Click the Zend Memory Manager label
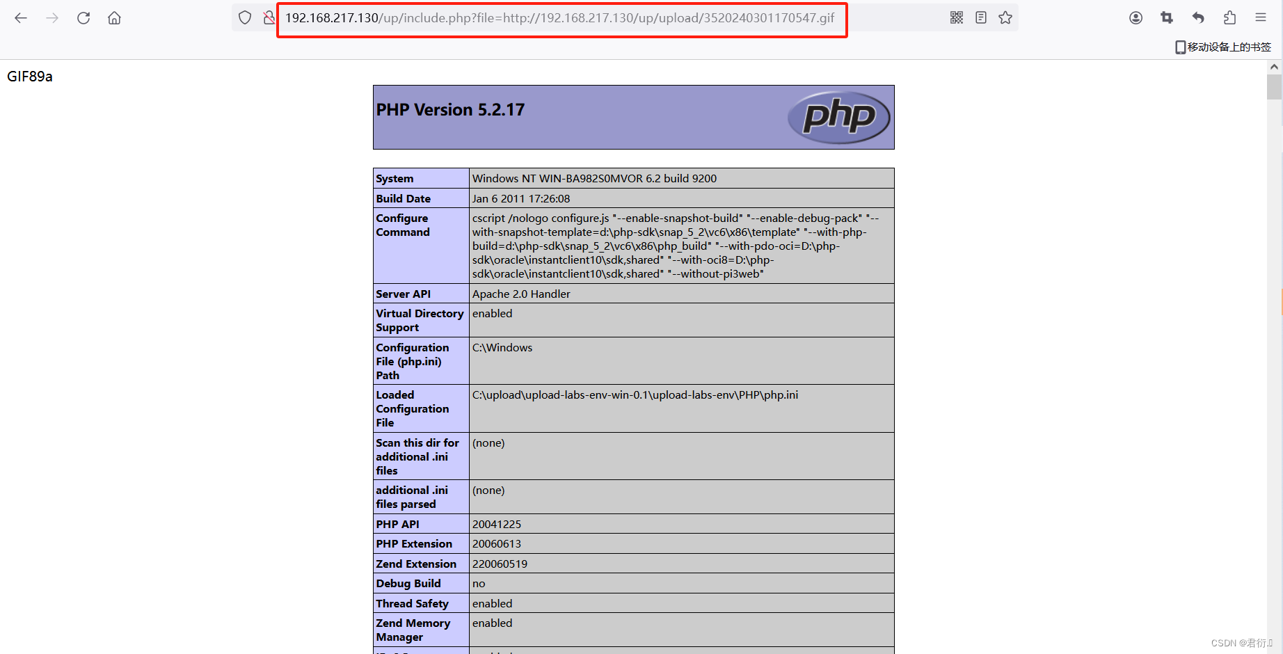 pyautogui.click(x=413, y=630)
